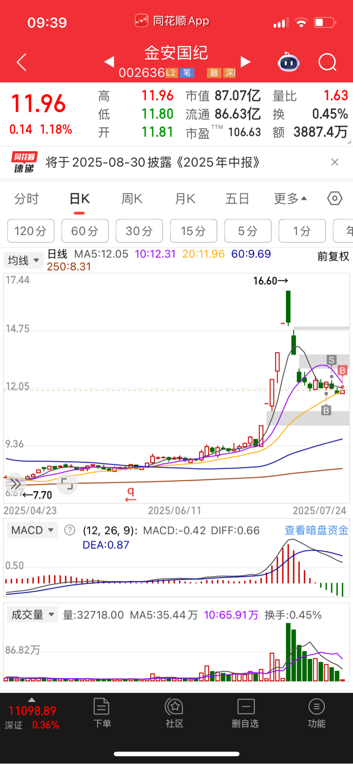353x764 pixels.
Task: Tap the 市值 87.07亿 value
Action: [238, 96]
